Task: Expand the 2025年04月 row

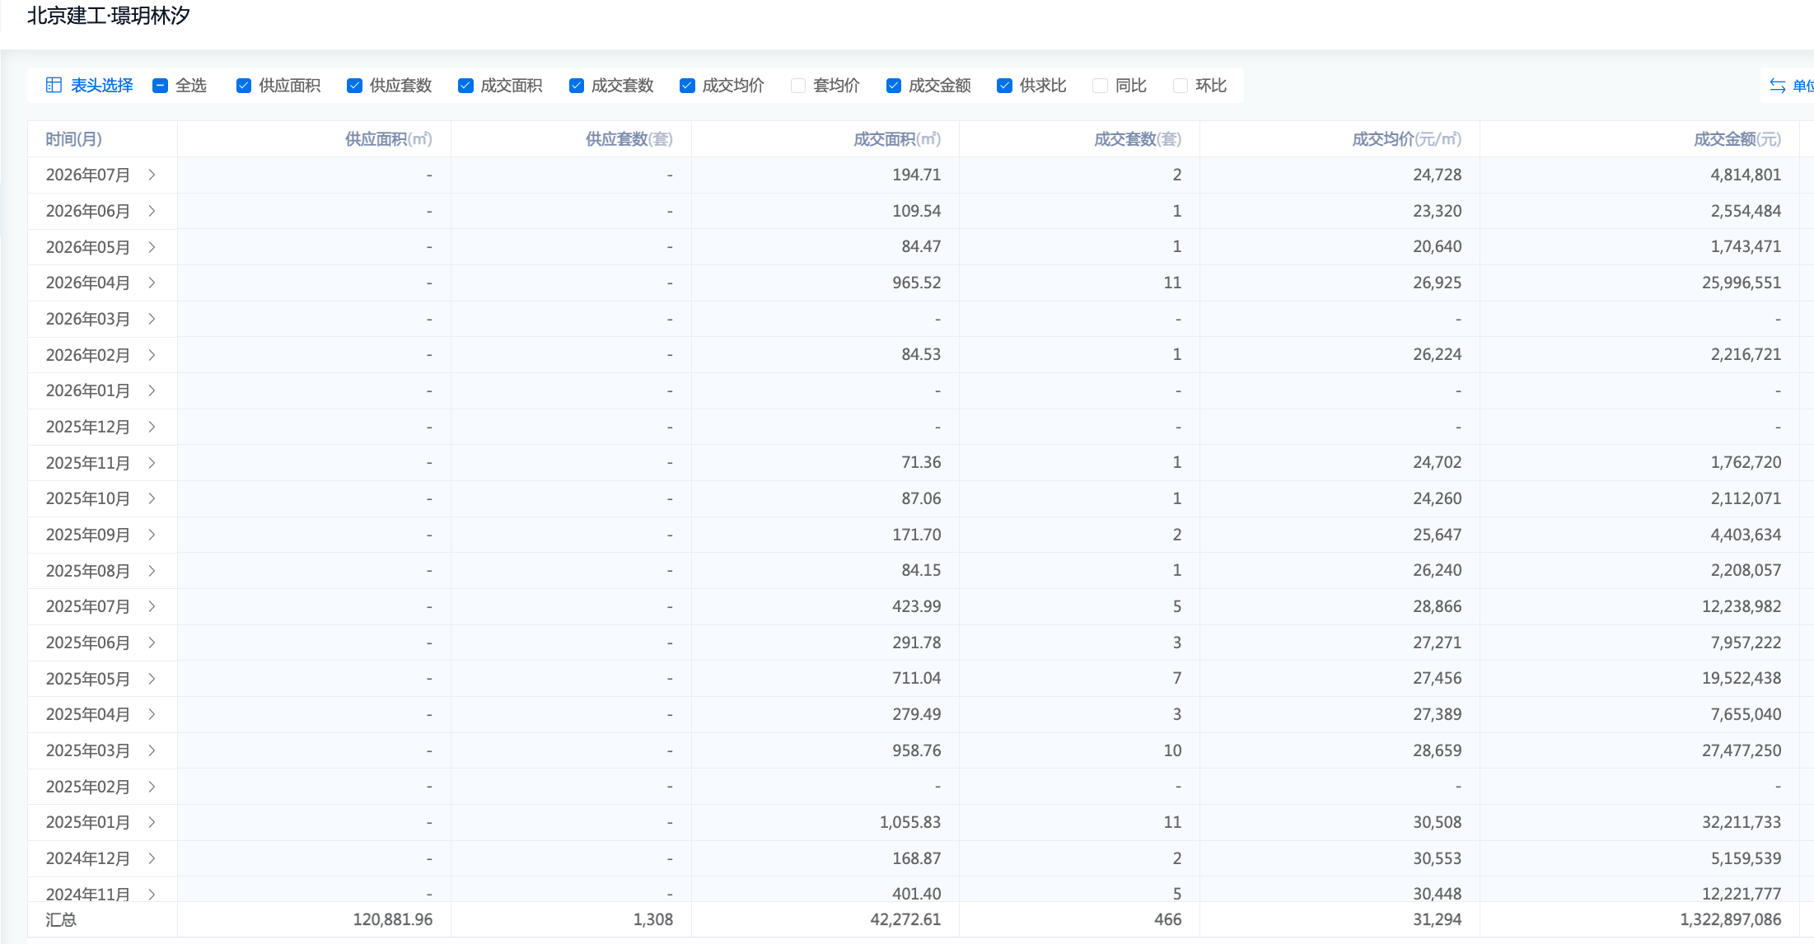Action: pyautogui.click(x=152, y=714)
